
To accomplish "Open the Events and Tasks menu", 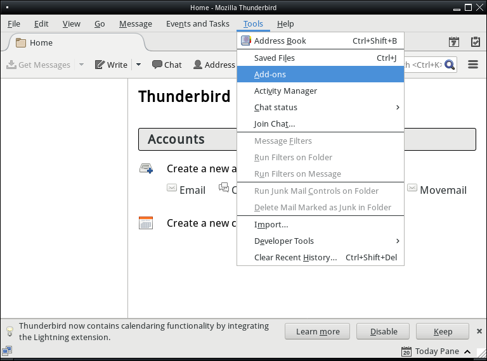I will [198, 24].
